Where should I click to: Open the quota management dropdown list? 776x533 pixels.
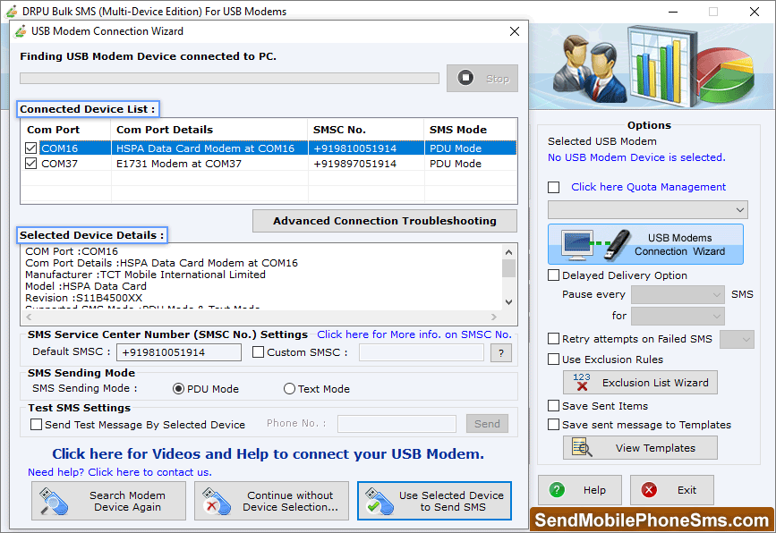tap(647, 209)
